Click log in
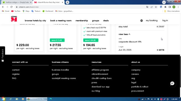This screenshot has width=181, height=101. click(165, 20)
